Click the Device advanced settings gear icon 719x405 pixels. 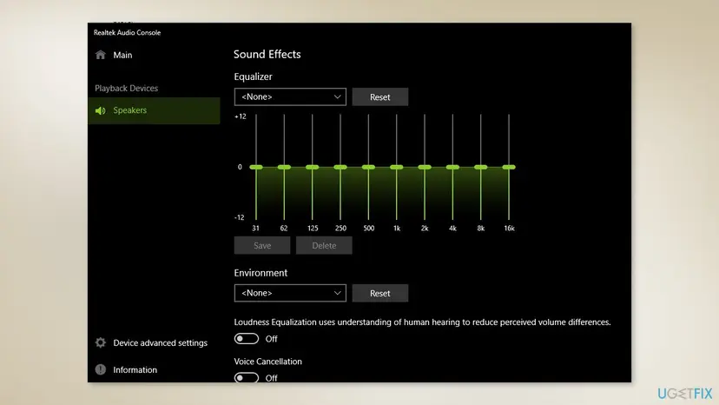point(101,342)
